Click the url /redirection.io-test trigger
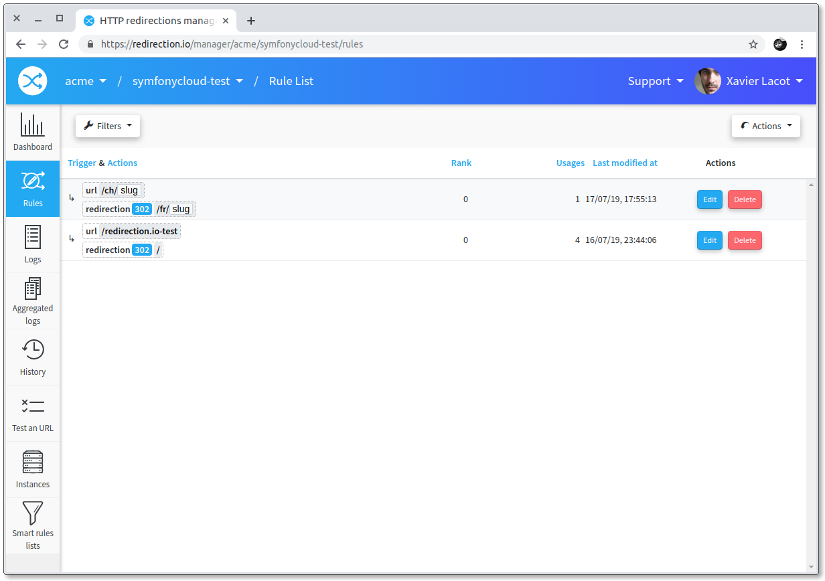Image resolution: width=825 pixels, height=581 pixels. (x=132, y=232)
